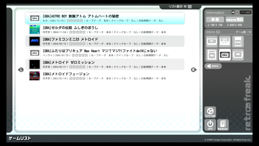Rate ASTRO BOY using its star rating
The height and width of the screenshot is (146, 259).
coord(75,21)
